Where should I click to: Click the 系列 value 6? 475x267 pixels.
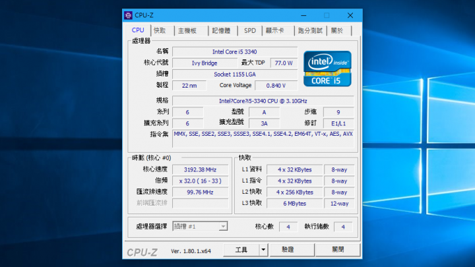pyautogui.click(x=187, y=112)
